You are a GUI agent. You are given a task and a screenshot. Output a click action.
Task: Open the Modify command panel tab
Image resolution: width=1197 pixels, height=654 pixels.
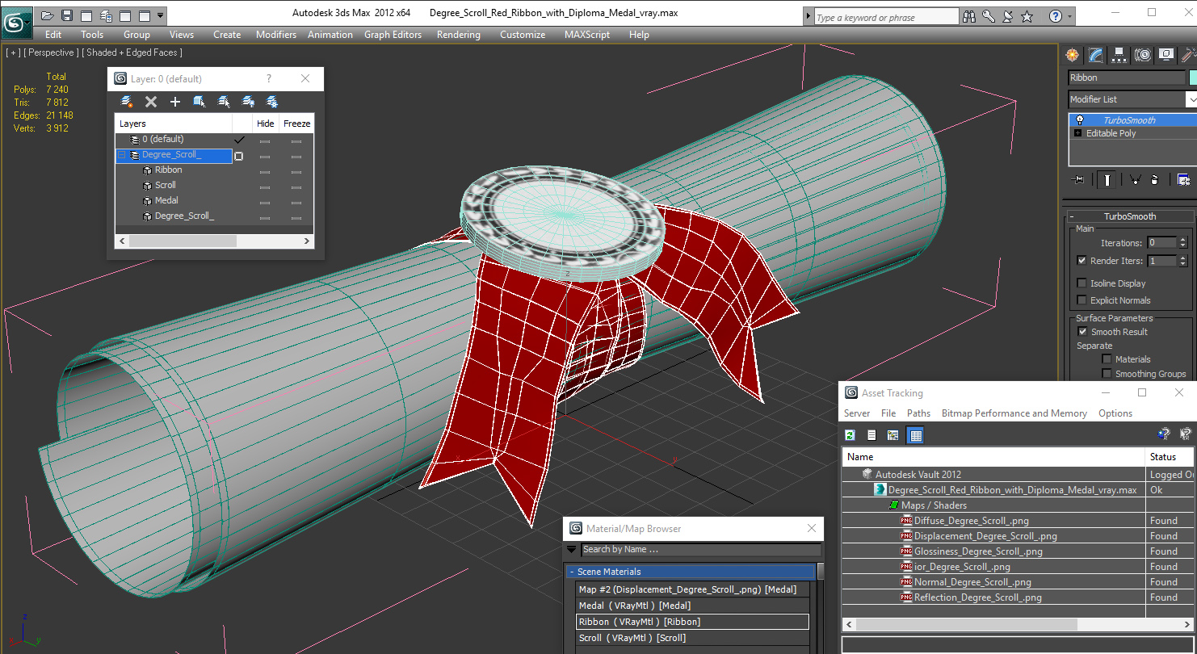[1095, 55]
